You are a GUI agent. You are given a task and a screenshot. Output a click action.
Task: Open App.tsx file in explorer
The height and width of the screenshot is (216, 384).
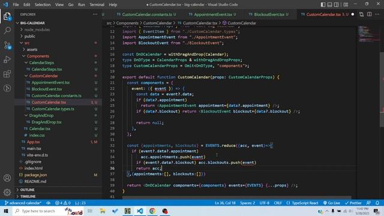point(34,142)
